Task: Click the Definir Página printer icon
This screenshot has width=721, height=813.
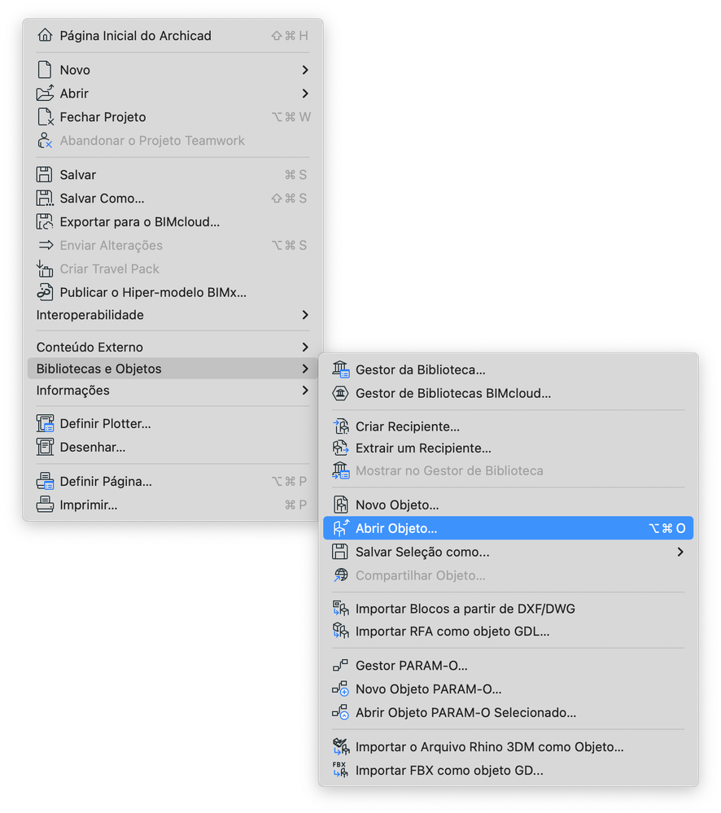Action: point(45,481)
